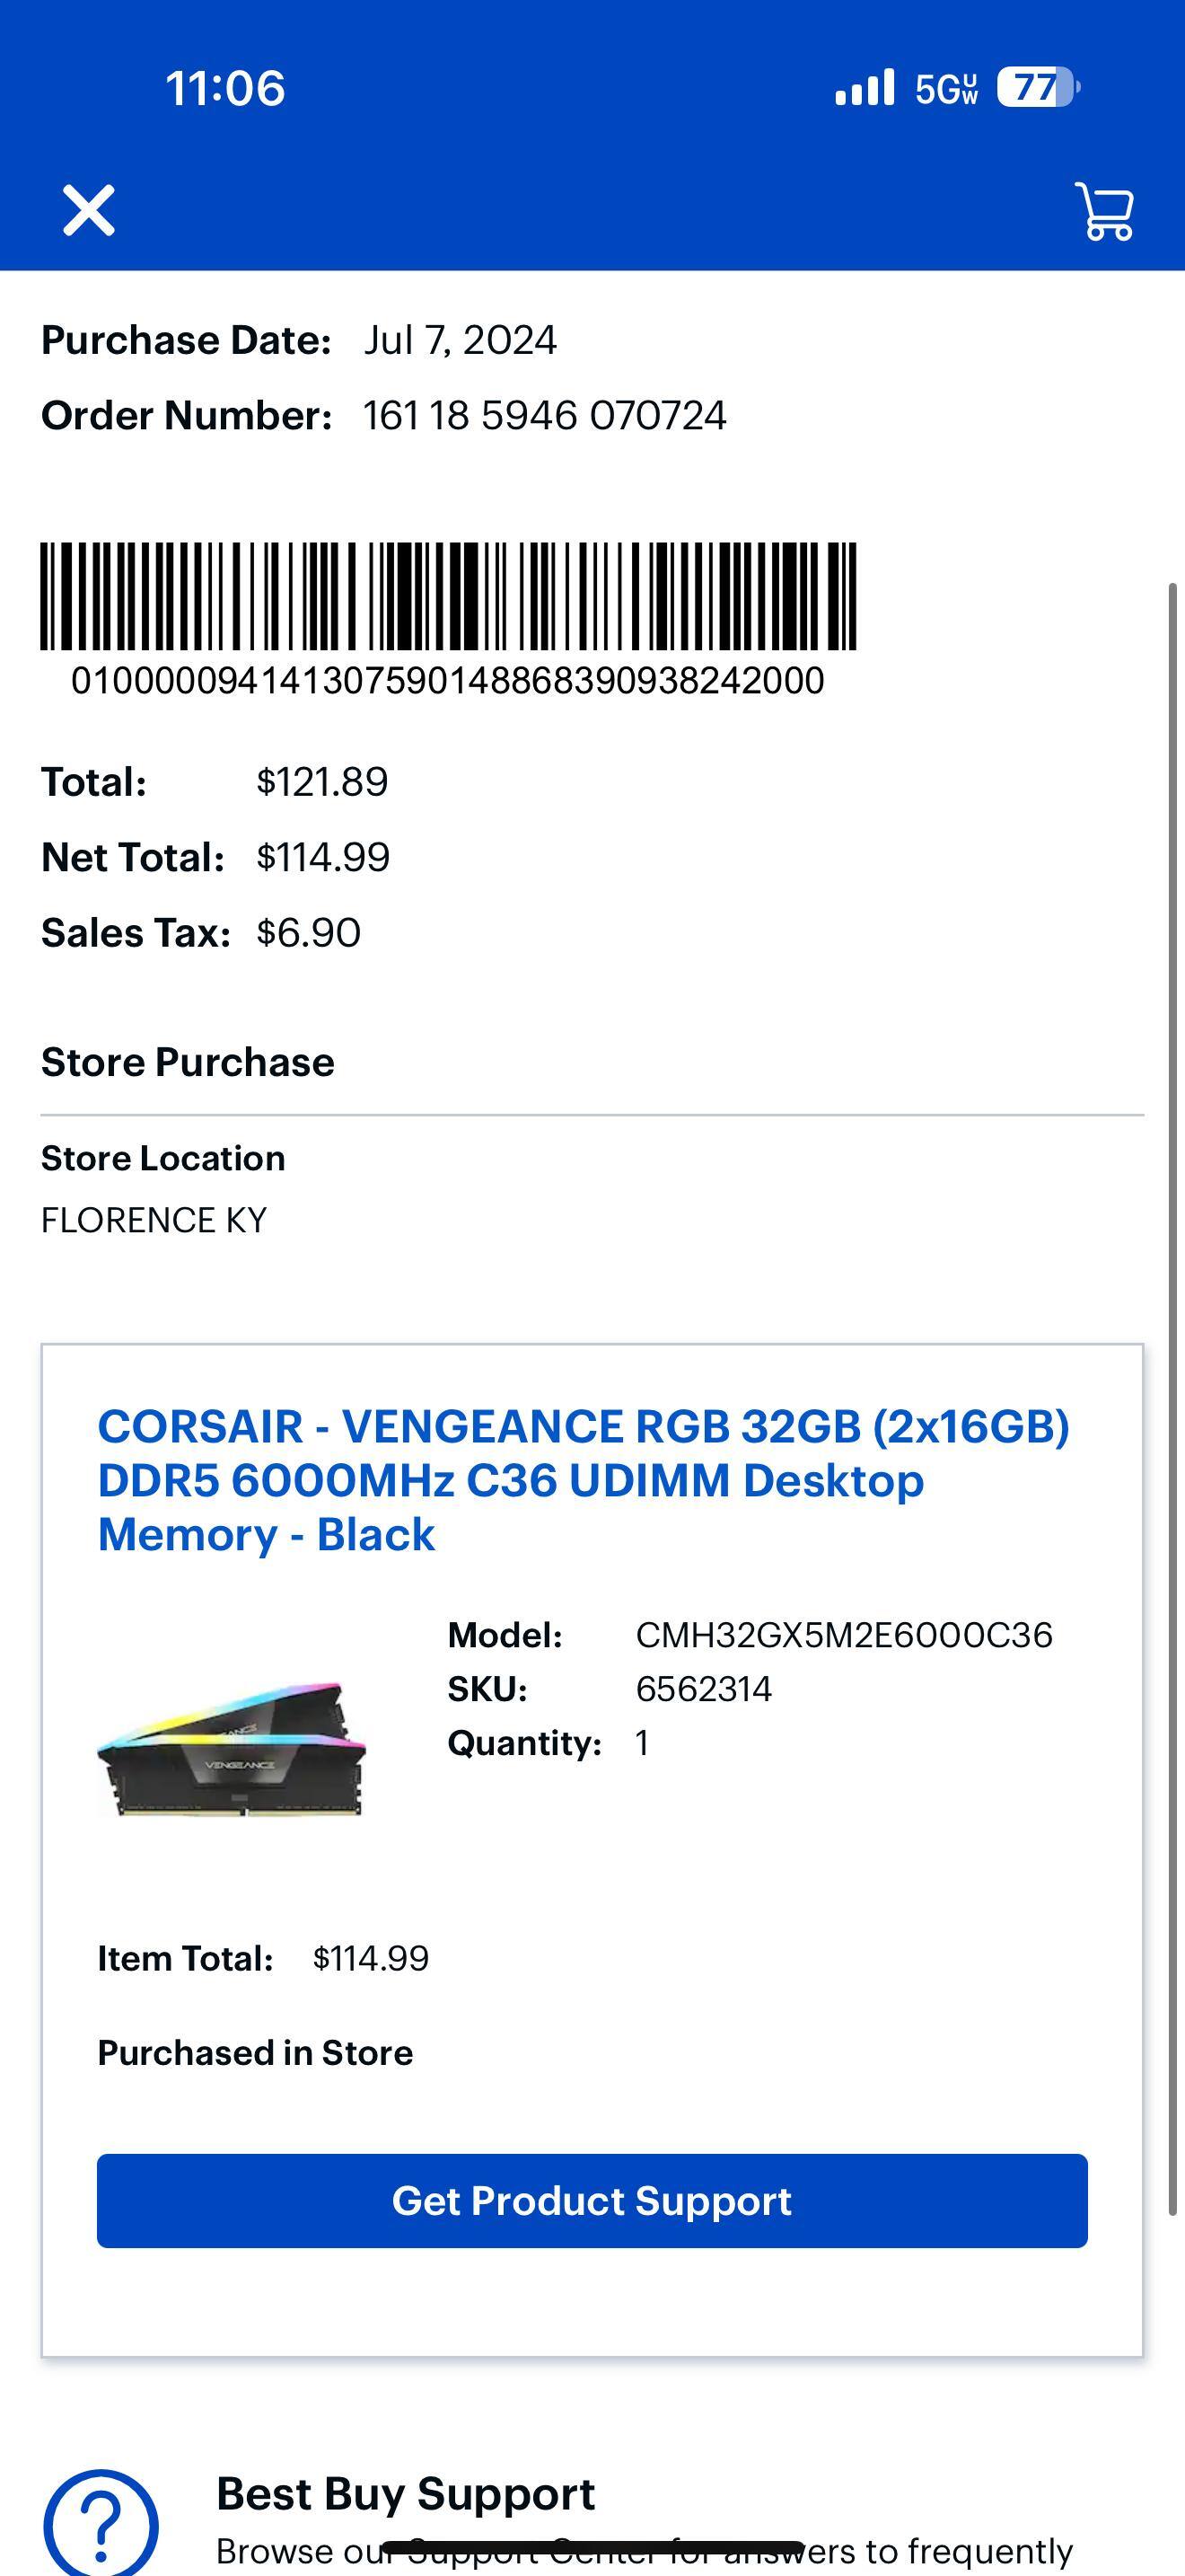The height and width of the screenshot is (2576, 1185).
Task: Tap the order number 161 18 5946 070724
Action: (543, 416)
